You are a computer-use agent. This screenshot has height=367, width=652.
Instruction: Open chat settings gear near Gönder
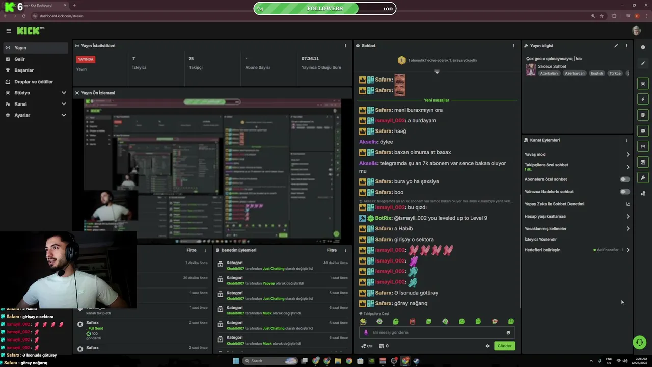tap(487, 346)
